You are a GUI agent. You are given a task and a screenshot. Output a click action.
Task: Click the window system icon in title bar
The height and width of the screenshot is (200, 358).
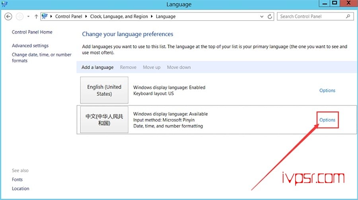[x=4, y=4]
